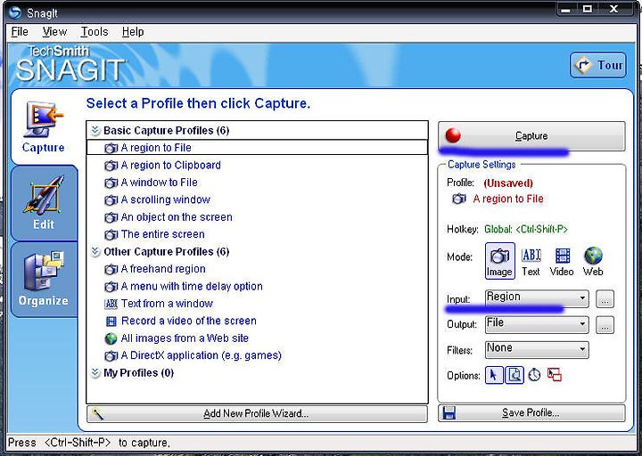Toggle the Include Cursor option
Viewport: 642px width, 456px height.
[494, 375]
